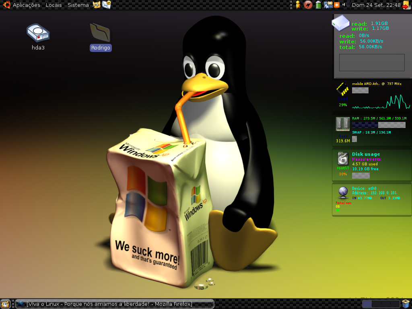Viewport: 412px width, 309px height.
Task: Activate the Mozilla Firefox taskbar window button
Action: point(115,304)
